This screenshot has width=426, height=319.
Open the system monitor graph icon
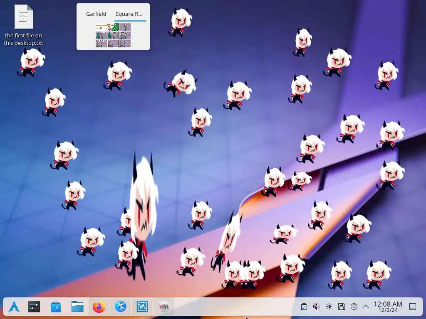142,307
